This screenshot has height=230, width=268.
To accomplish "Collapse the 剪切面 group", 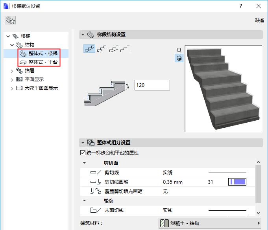I will [85, 163].
